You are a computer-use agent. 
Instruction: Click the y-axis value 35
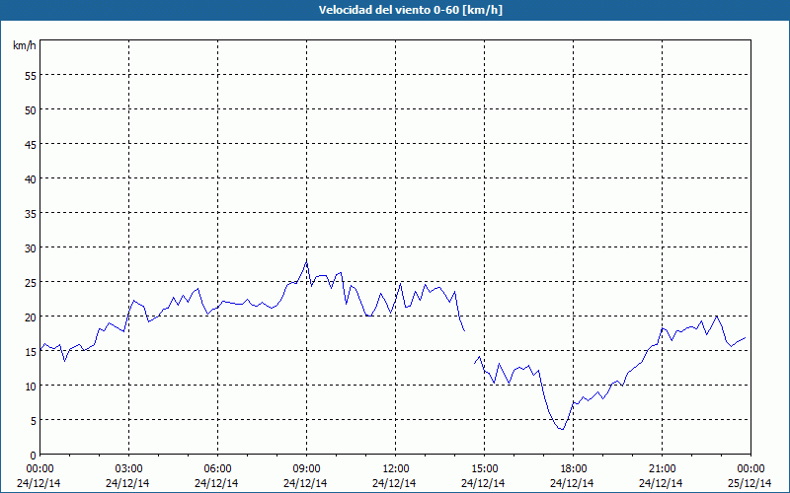coord(31,213)
